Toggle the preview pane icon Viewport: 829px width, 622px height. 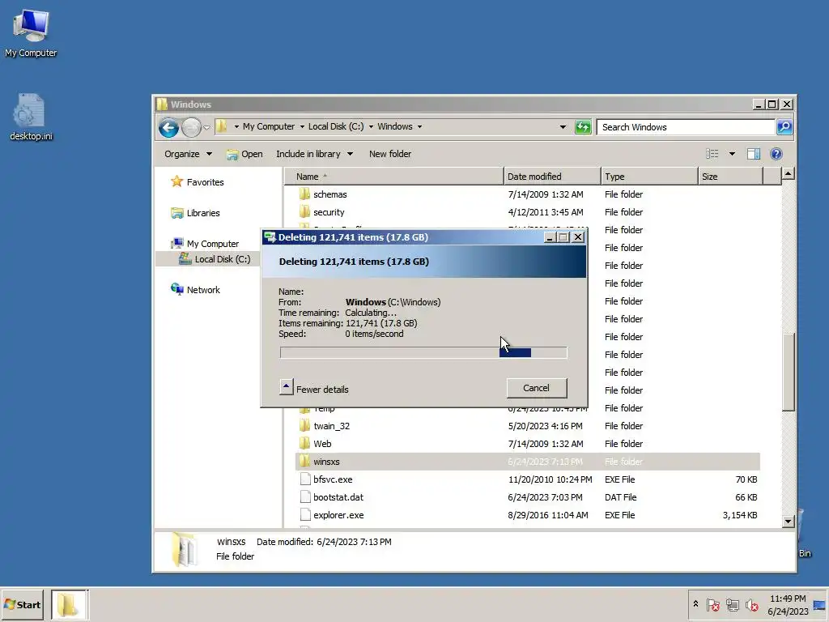point(754,154)
